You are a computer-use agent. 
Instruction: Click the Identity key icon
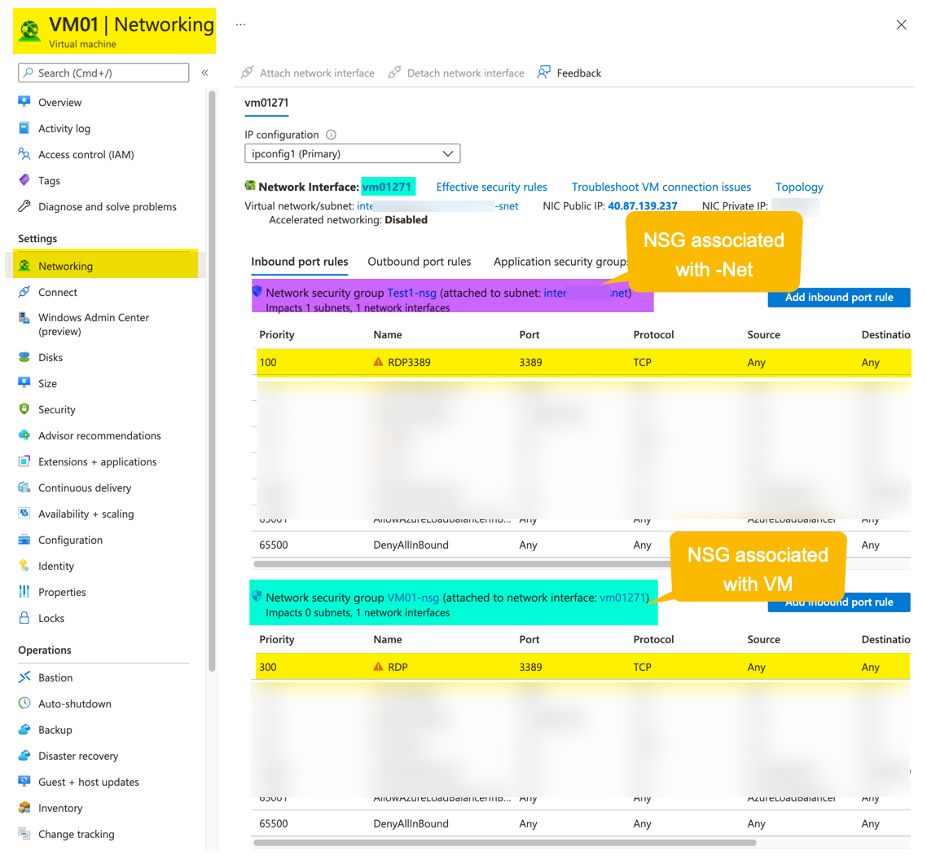[x=24, y=566]
